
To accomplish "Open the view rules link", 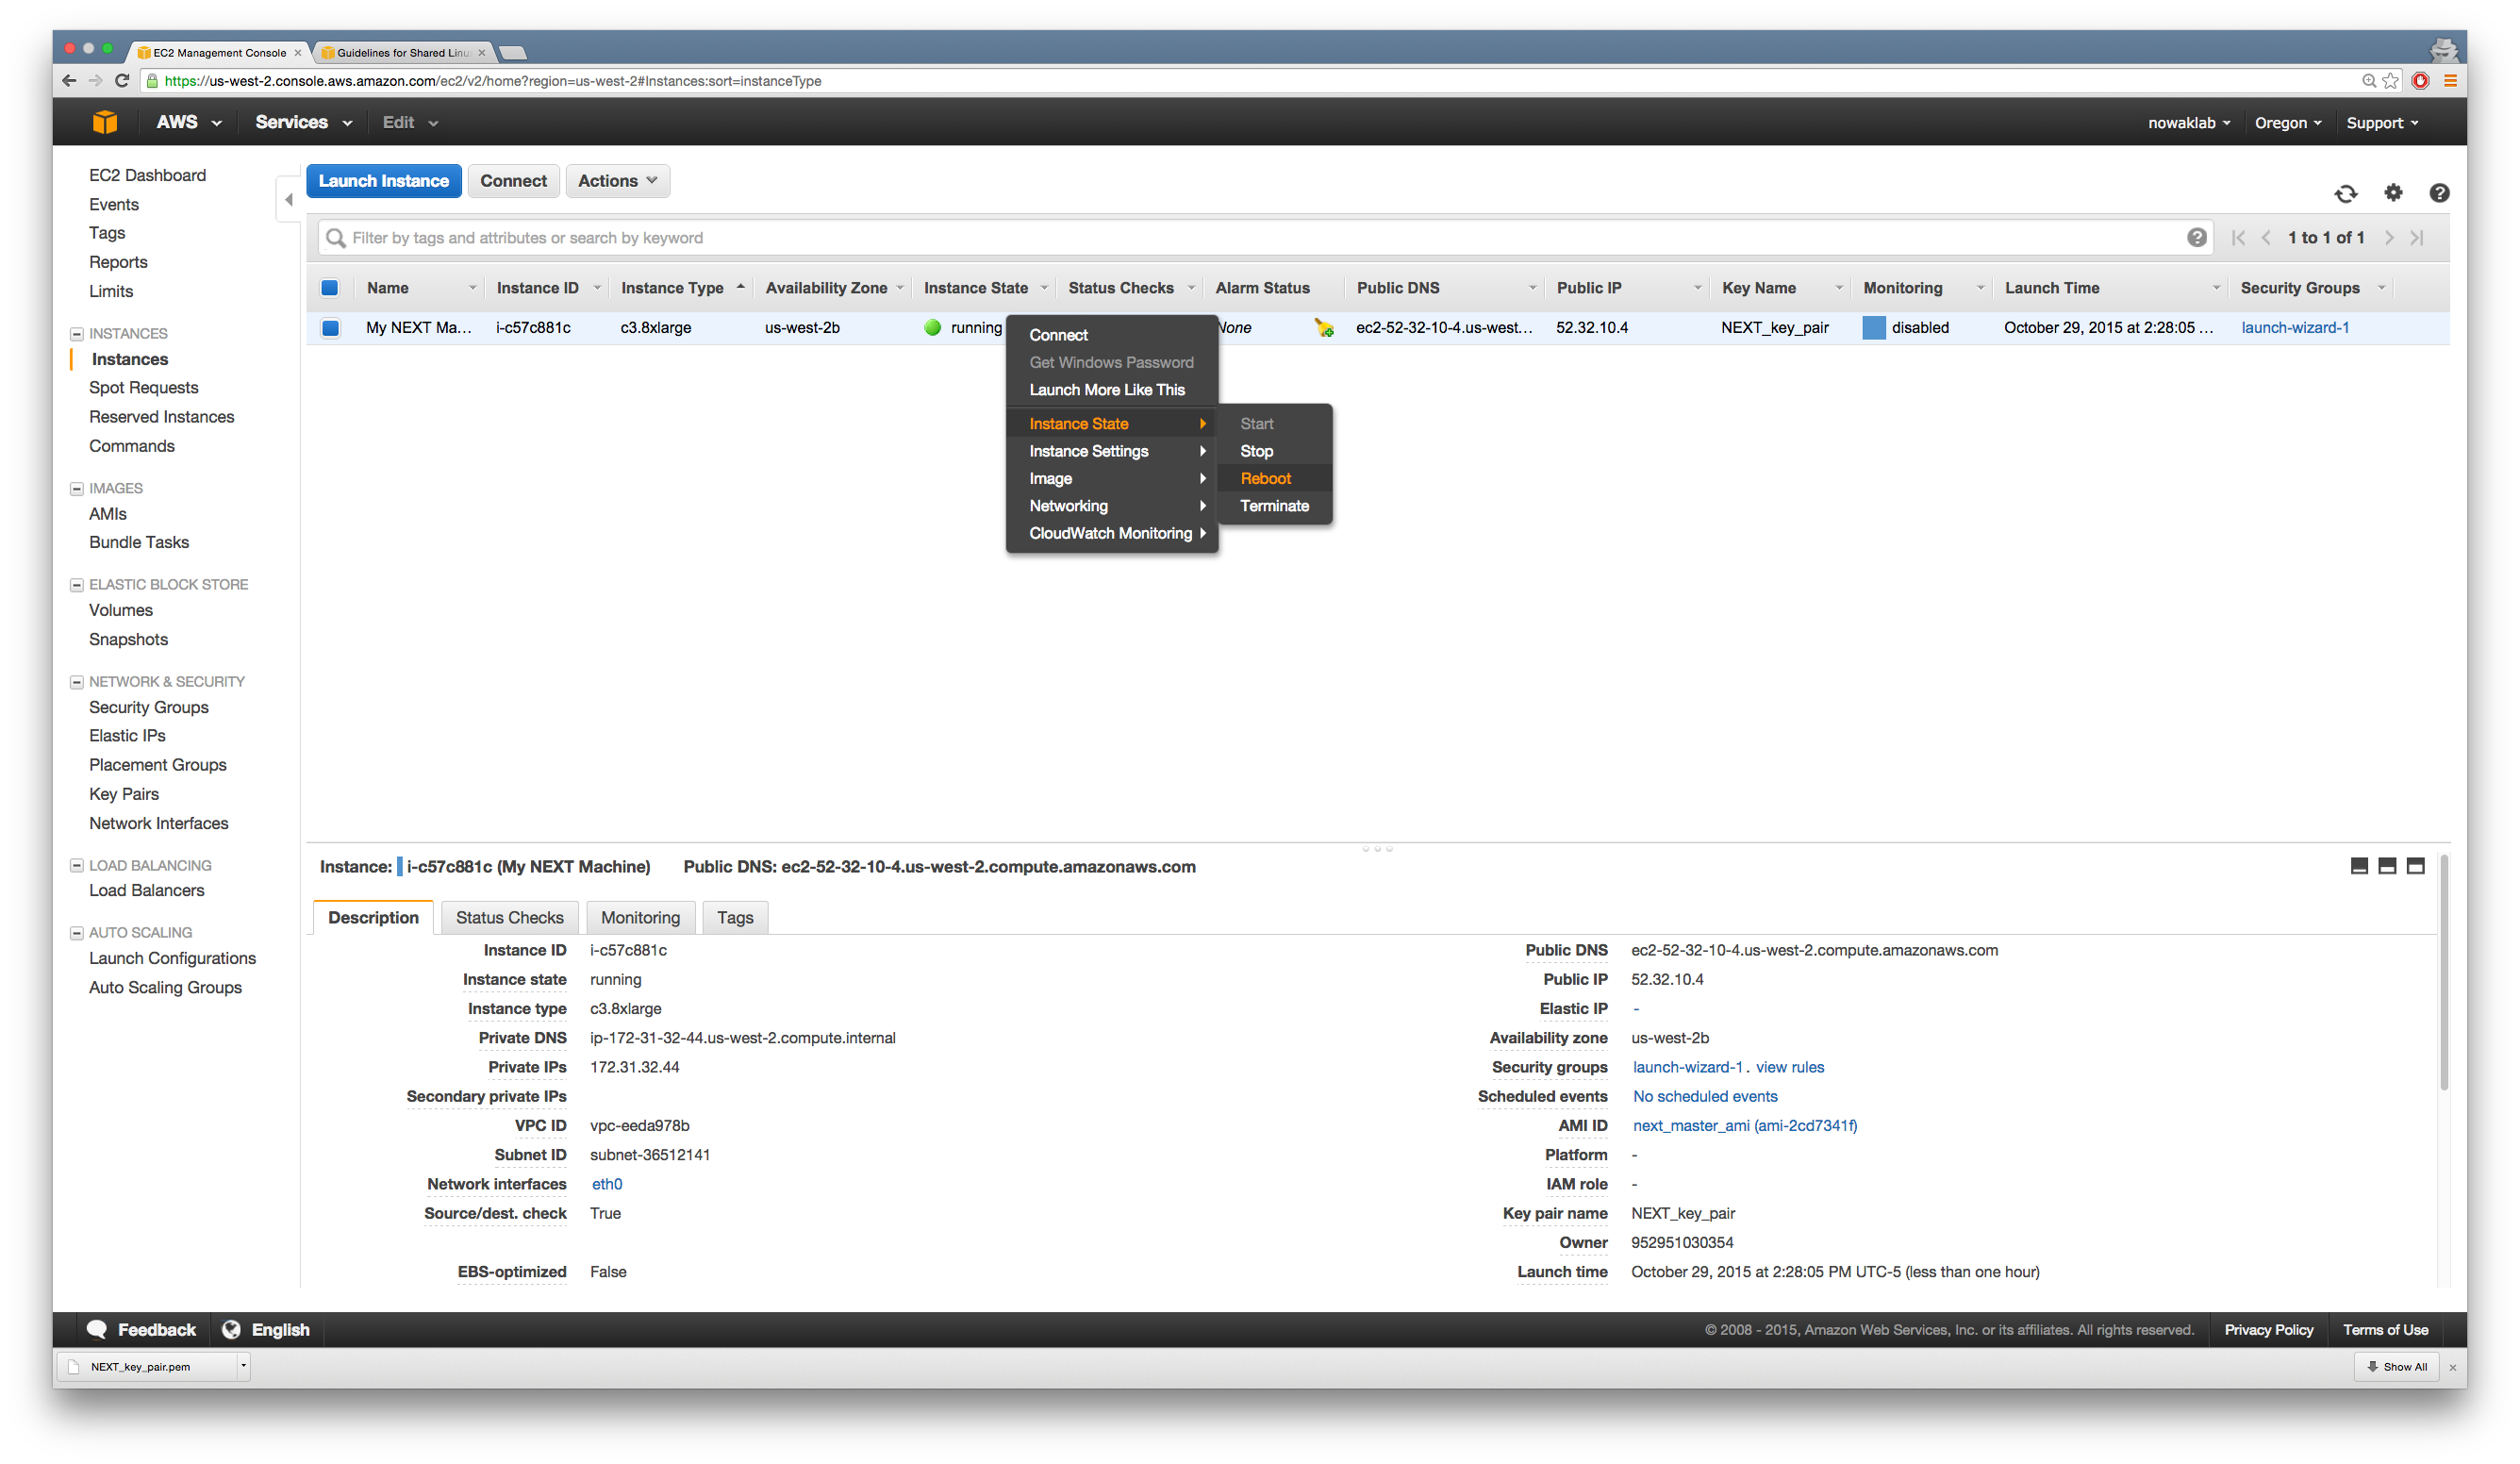I will pyautogui.click(x=1789, y=1067).
